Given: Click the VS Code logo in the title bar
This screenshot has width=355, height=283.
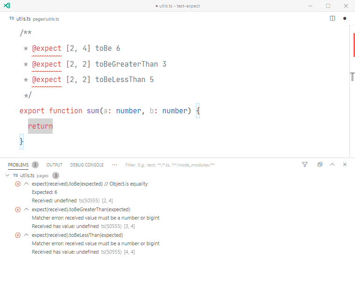Looking at the screenshot, I should (x=7, y=6).
